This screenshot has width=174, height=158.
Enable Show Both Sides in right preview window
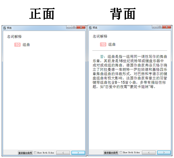pos(121,152)
